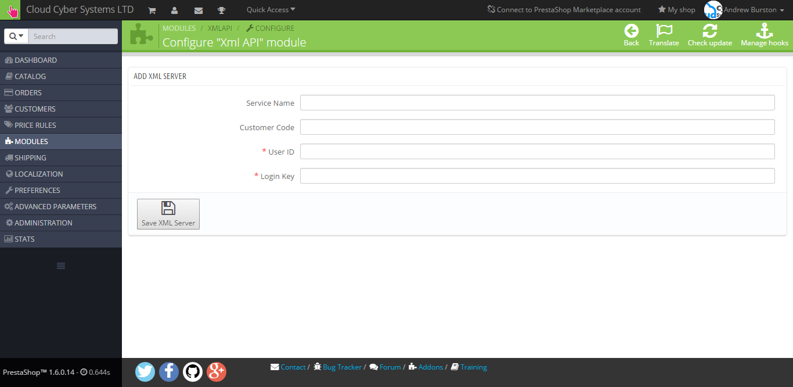Open the customers person icon in header
This screenshot has width=793, height=387.
click(174, 10)
